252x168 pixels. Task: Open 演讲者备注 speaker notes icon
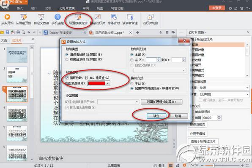click(x=130, y=17)
